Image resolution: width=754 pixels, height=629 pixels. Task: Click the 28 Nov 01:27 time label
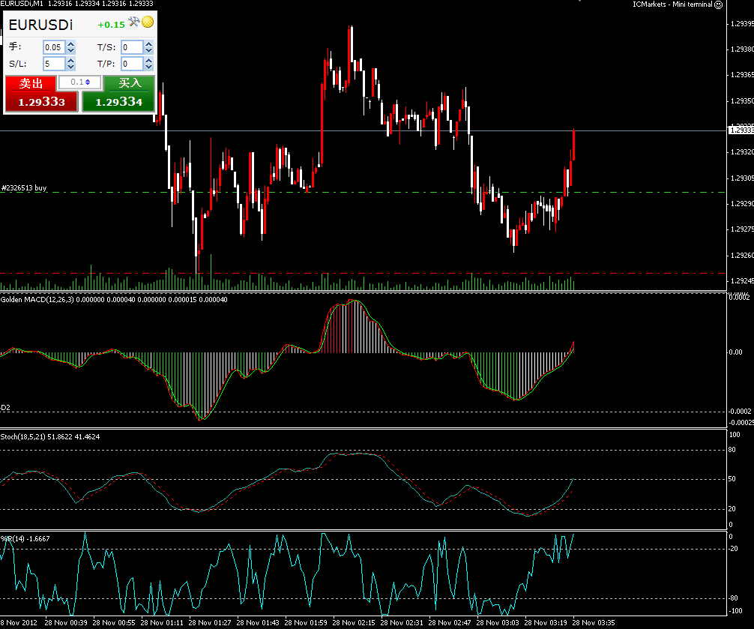(210, 623)
